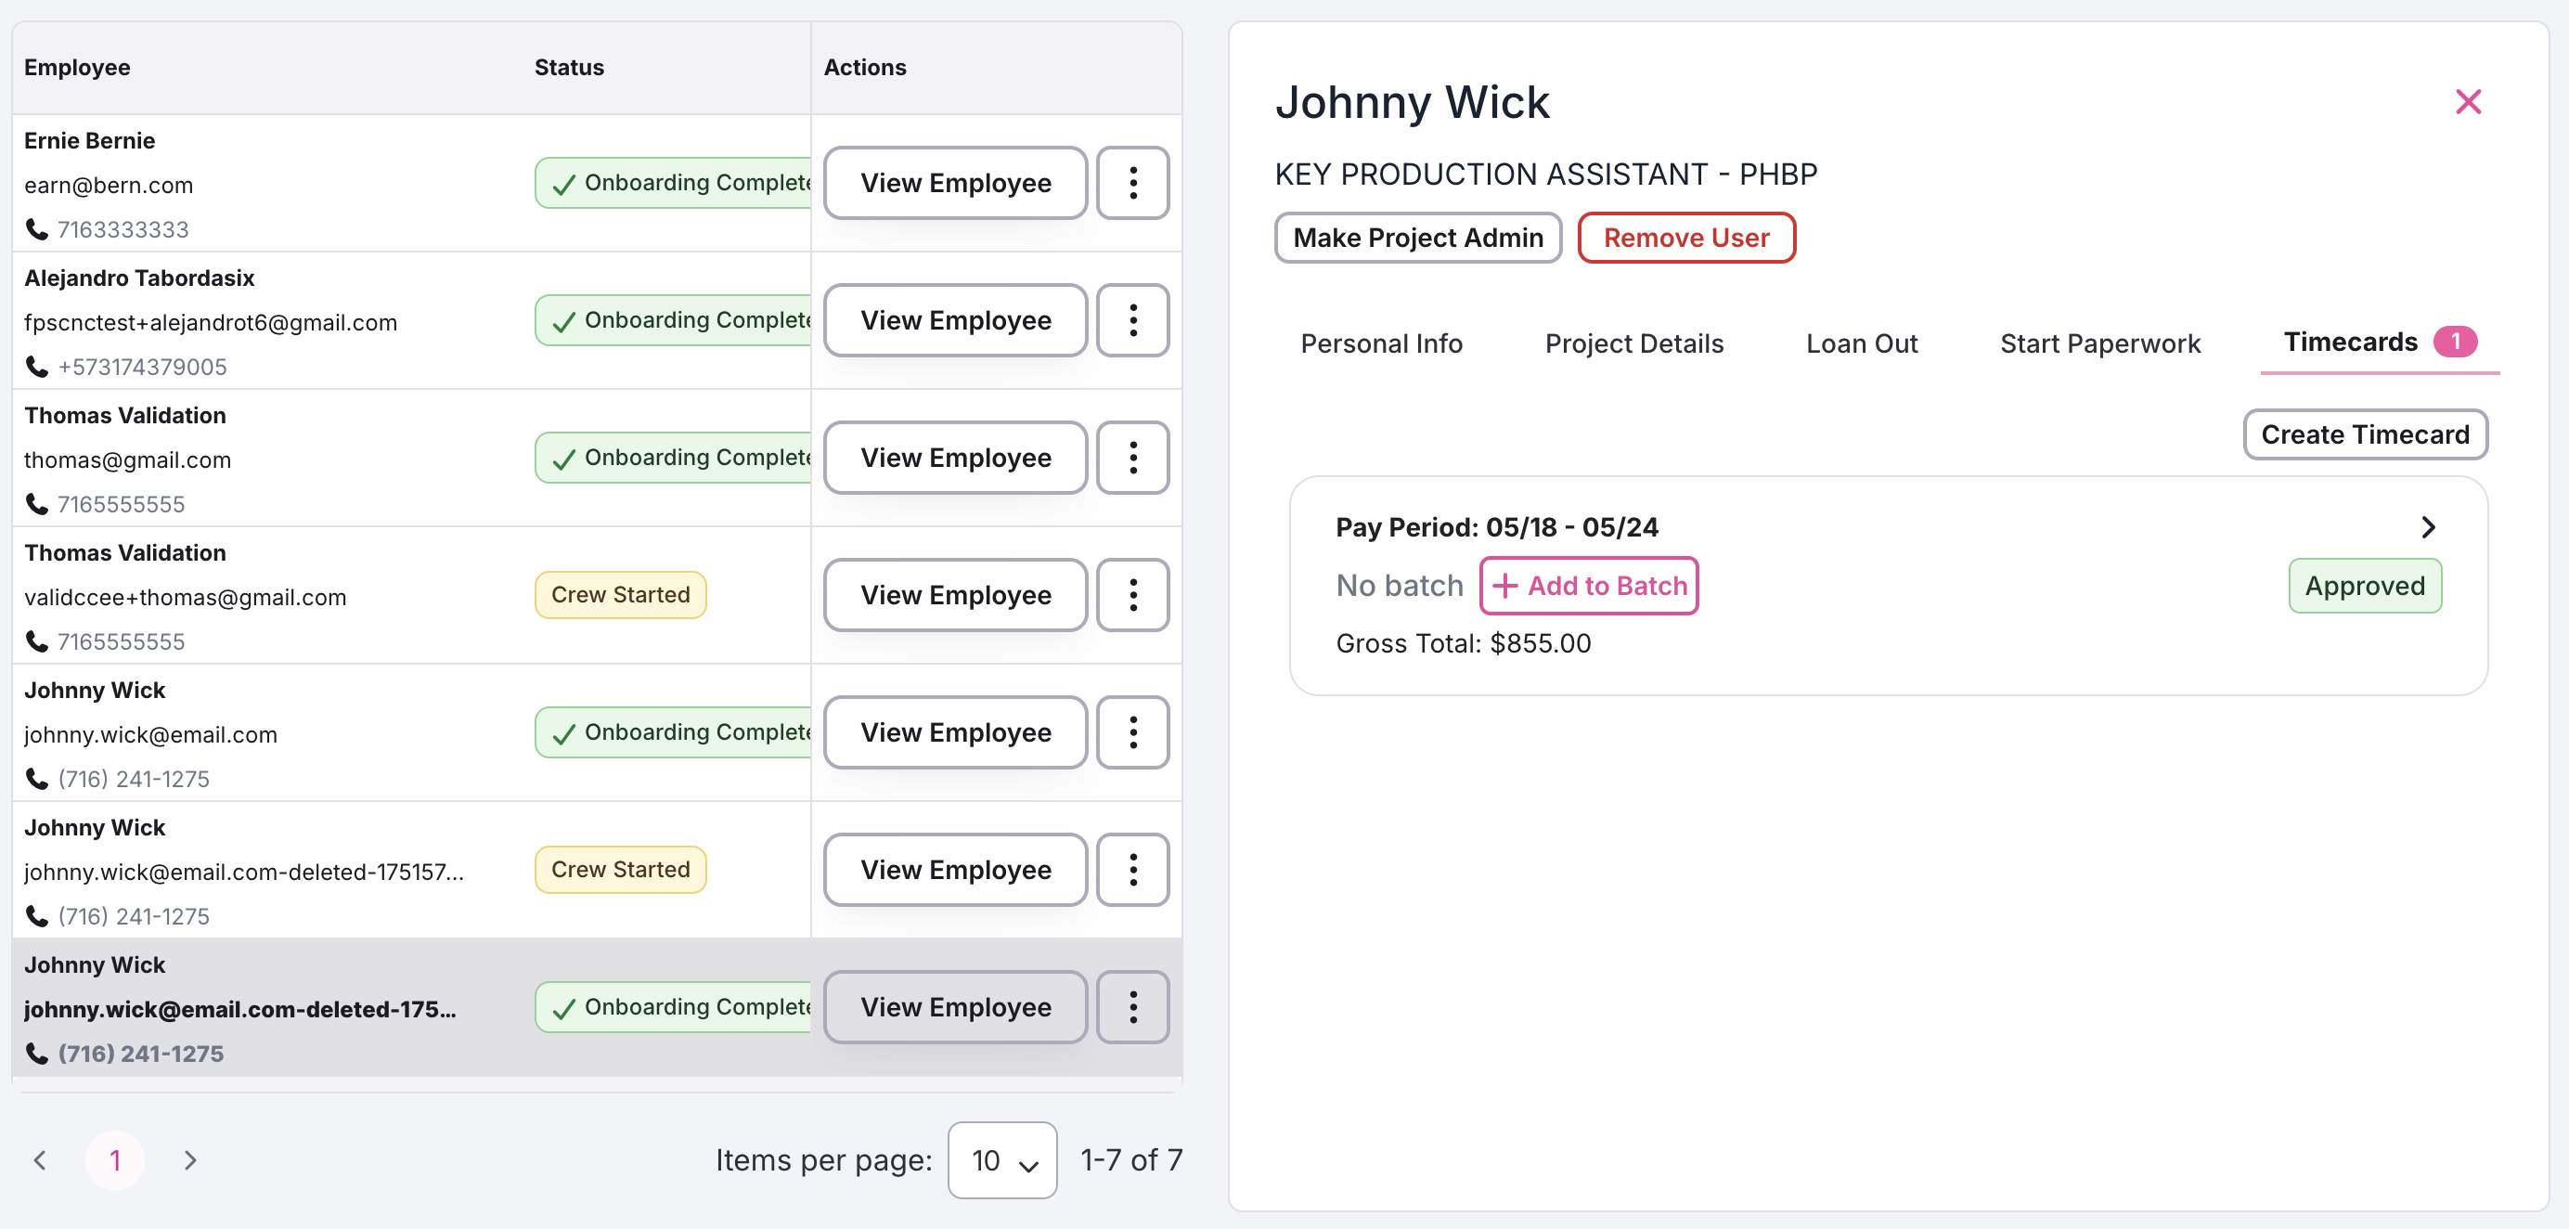Image resolution: width=2569 pixels, height=1229 pixels.
Task: Select the Timecards tab
Action: pos(2380,343)
